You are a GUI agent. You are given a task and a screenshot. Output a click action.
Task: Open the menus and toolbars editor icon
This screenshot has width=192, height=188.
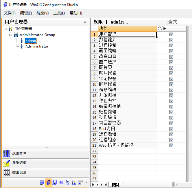[x=80, y=182]
